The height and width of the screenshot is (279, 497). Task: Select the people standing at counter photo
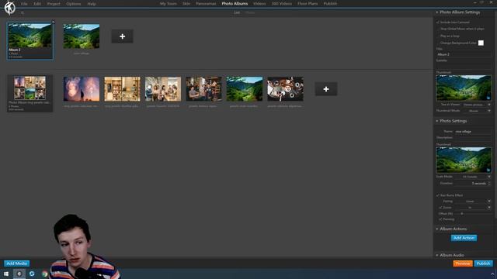pos(163,89)
